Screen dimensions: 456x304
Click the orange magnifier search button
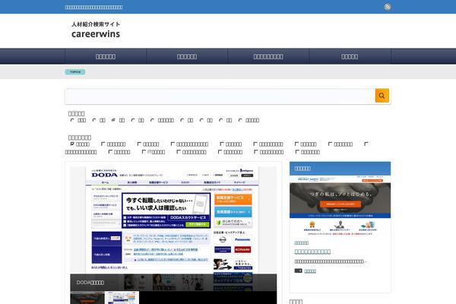click(382, 96)
